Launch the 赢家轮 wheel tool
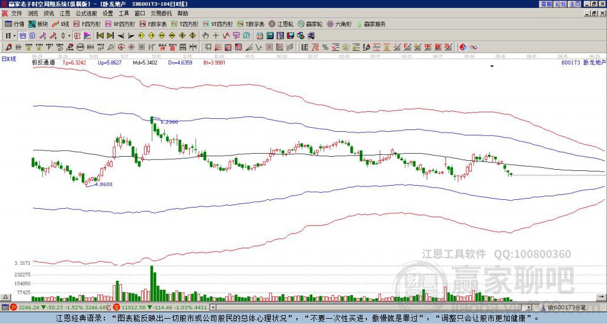This screenshot has width=607, height=324. pos(310,24)
